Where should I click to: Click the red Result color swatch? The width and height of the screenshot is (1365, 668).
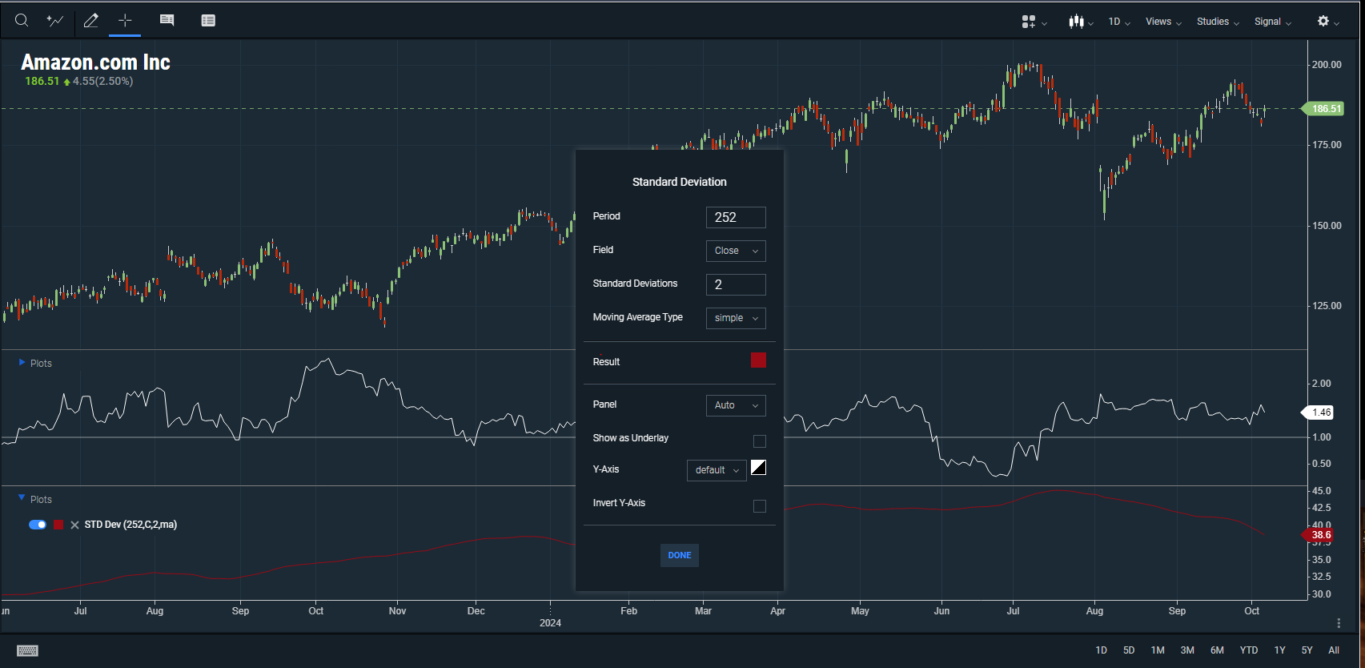(x=758, y=360)
